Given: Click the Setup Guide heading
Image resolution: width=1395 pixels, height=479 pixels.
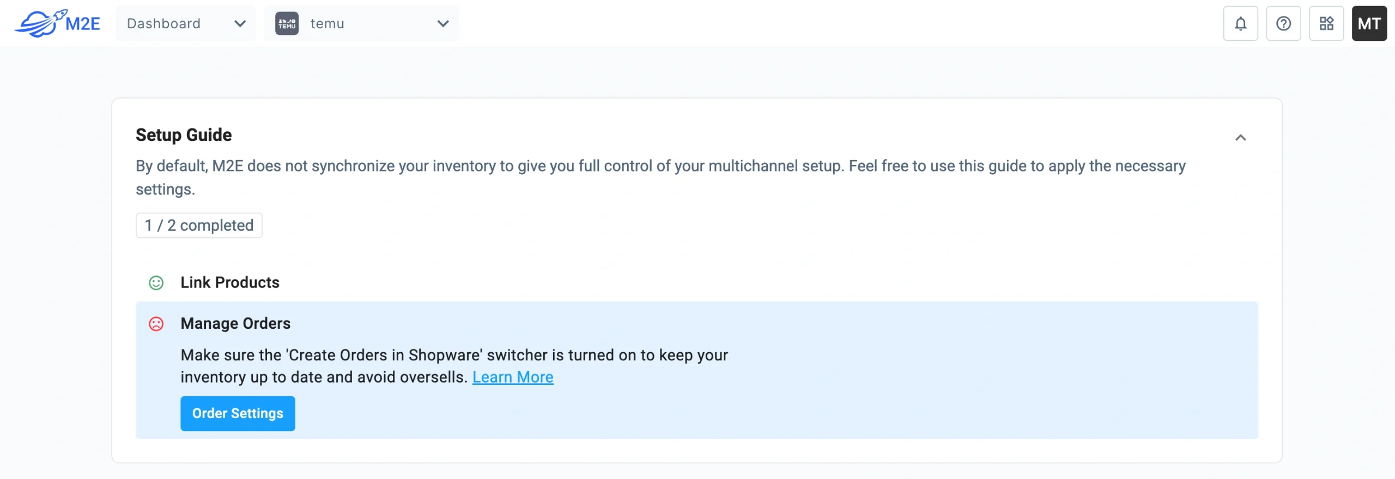Looking at the screenshot, I should [x=183, y=134].
